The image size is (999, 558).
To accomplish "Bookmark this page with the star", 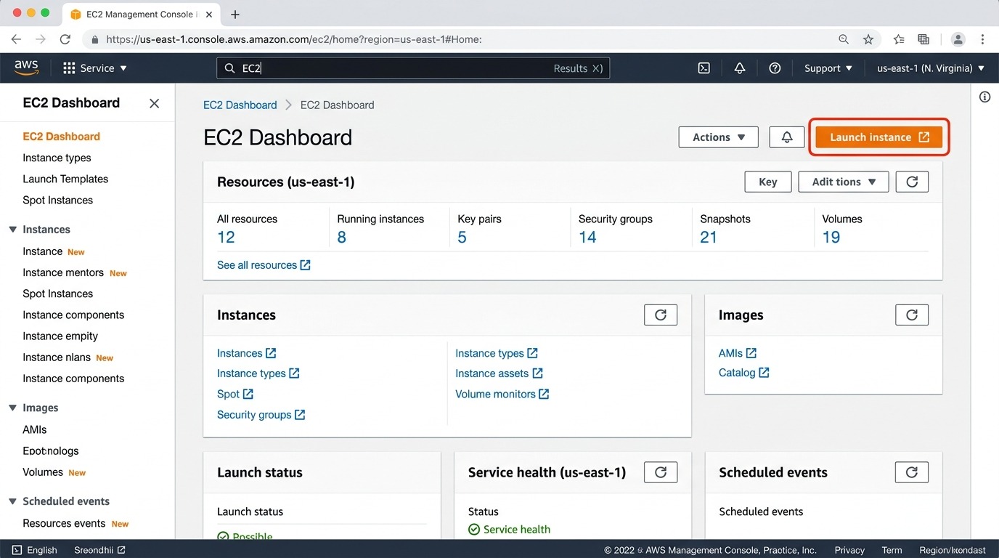I will click(868, 39).
